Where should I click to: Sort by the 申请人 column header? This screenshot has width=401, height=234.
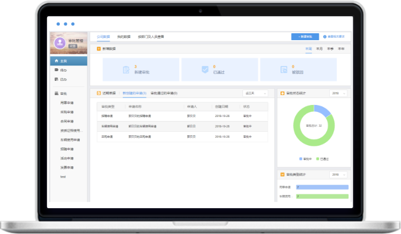tap(192, 107)
